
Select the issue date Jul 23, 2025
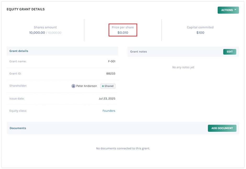[x=107, y=99]
